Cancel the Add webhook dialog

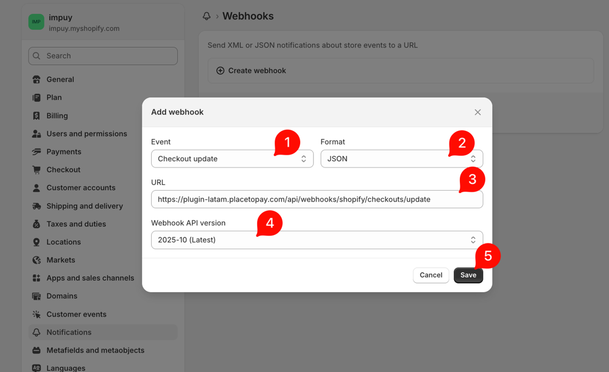(x=431, y=275)
